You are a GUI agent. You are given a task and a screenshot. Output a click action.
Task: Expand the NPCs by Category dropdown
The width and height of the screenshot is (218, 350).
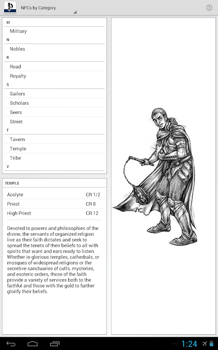(x=48, y=8)
